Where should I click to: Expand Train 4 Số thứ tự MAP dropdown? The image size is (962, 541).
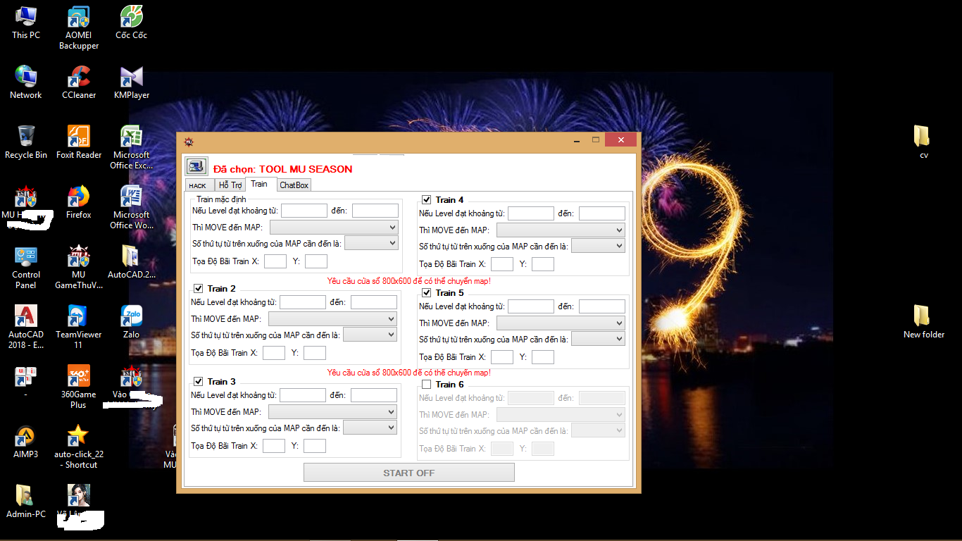[598, 246]
